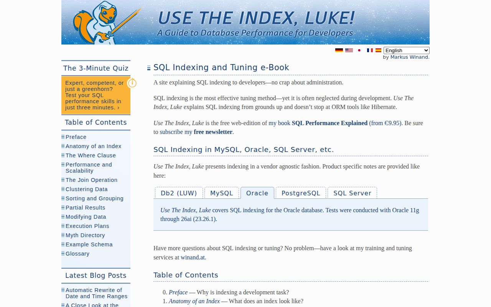This screenshot has width=491, height=307.
Task: Open Glossary from the Table of Contents sidebar
Action: click(x=77, y=254)
